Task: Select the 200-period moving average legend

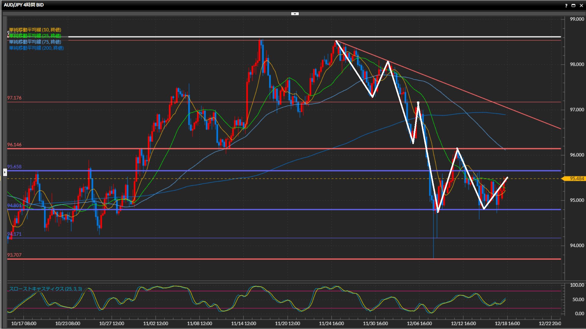Action: [x=36, y=48]
